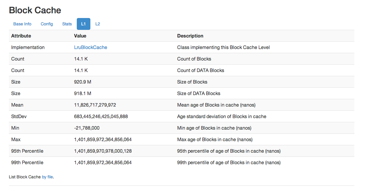378x194 pixels.
Task: Select the 95th Percentile value cell
Action: tap(103, 151)
